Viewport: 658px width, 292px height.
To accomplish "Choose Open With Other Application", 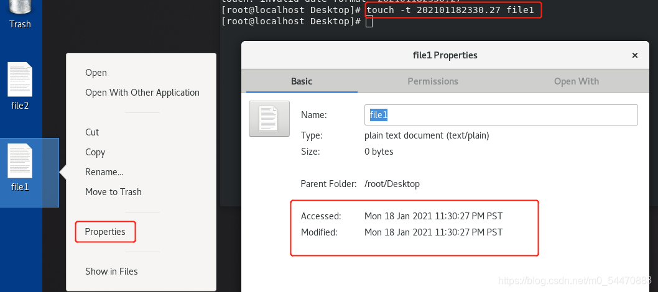I will tap(142, 93).
